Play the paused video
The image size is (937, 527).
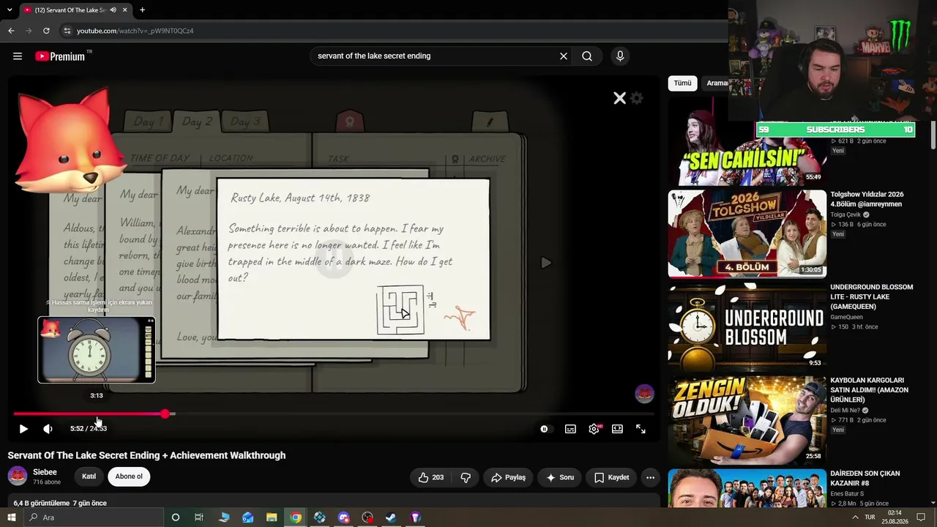[x=23, y=429]
